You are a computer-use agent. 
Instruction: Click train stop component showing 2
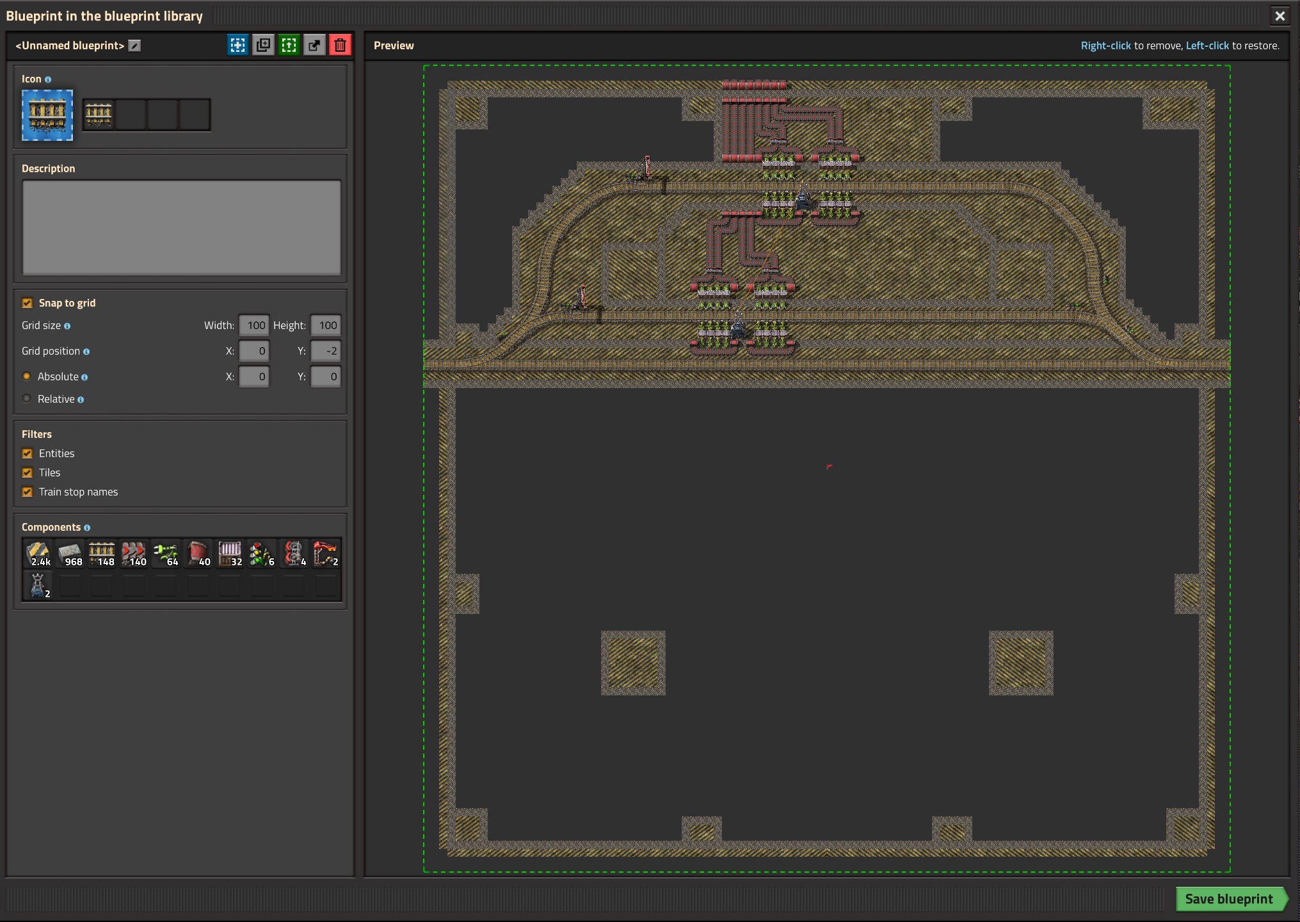click(x=326, y=554)
